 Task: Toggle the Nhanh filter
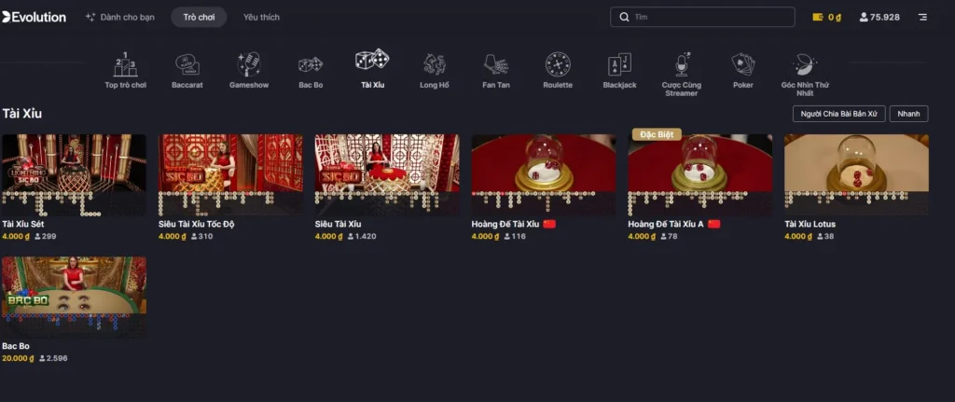coord(908,114)
